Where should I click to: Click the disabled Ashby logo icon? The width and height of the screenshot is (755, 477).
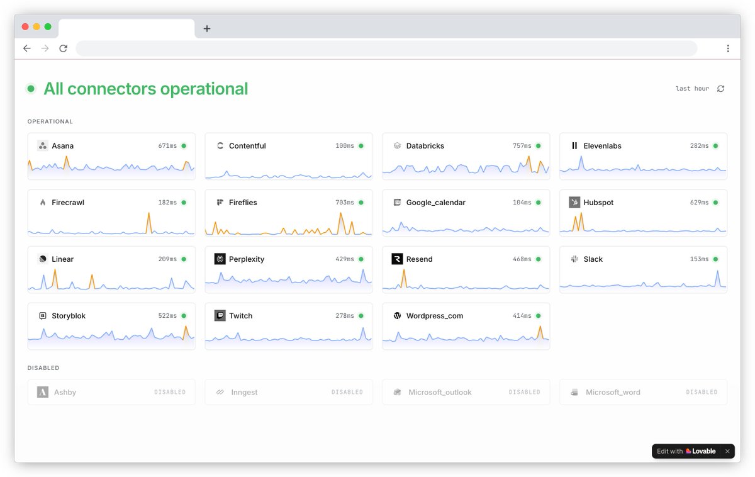43,392
